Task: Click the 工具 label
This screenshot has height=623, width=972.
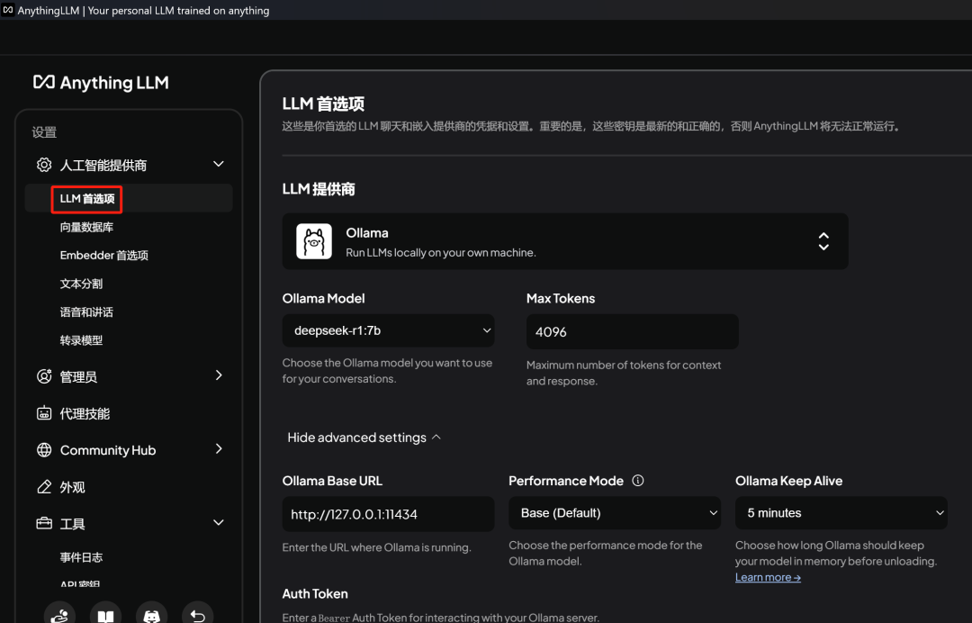Action: 73,524
